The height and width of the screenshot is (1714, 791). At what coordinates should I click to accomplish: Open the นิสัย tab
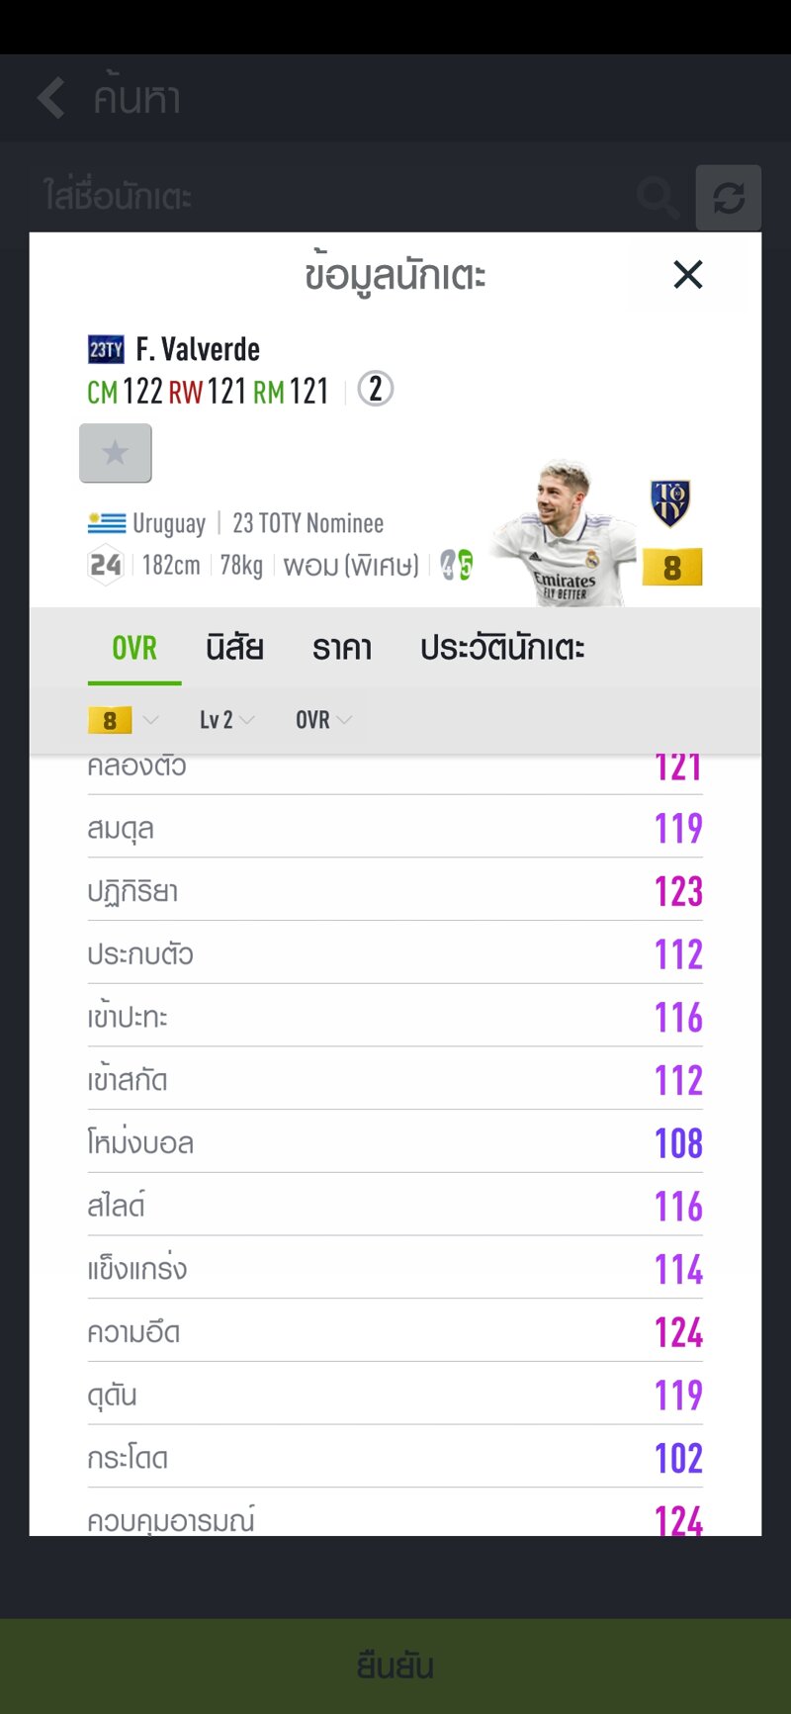234,648
